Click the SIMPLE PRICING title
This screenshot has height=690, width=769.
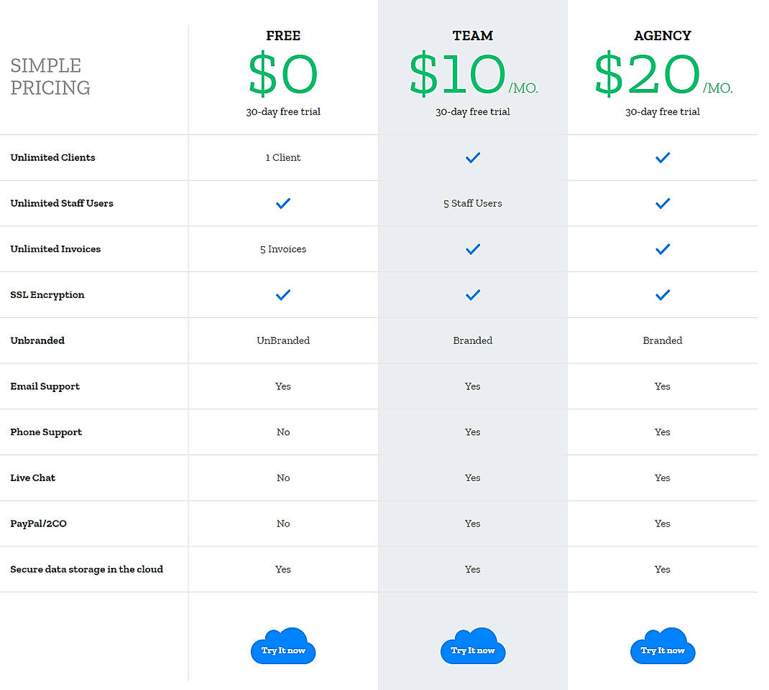[x=50, y=76]
